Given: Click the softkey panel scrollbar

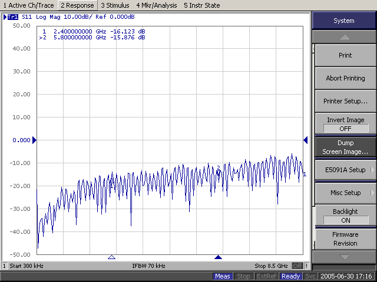Looking at the screenshot, I should [313, 146].
